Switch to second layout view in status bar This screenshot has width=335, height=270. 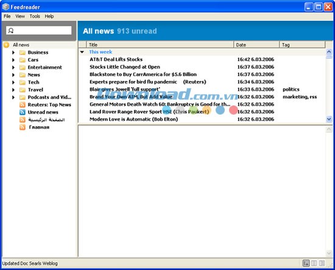coord(314,263)
